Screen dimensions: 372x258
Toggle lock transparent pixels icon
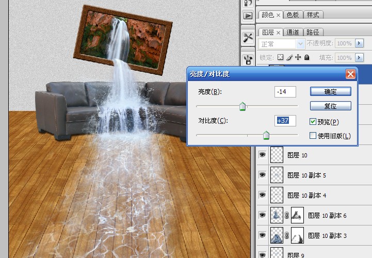pyautogui.click(x=281, y=57)
